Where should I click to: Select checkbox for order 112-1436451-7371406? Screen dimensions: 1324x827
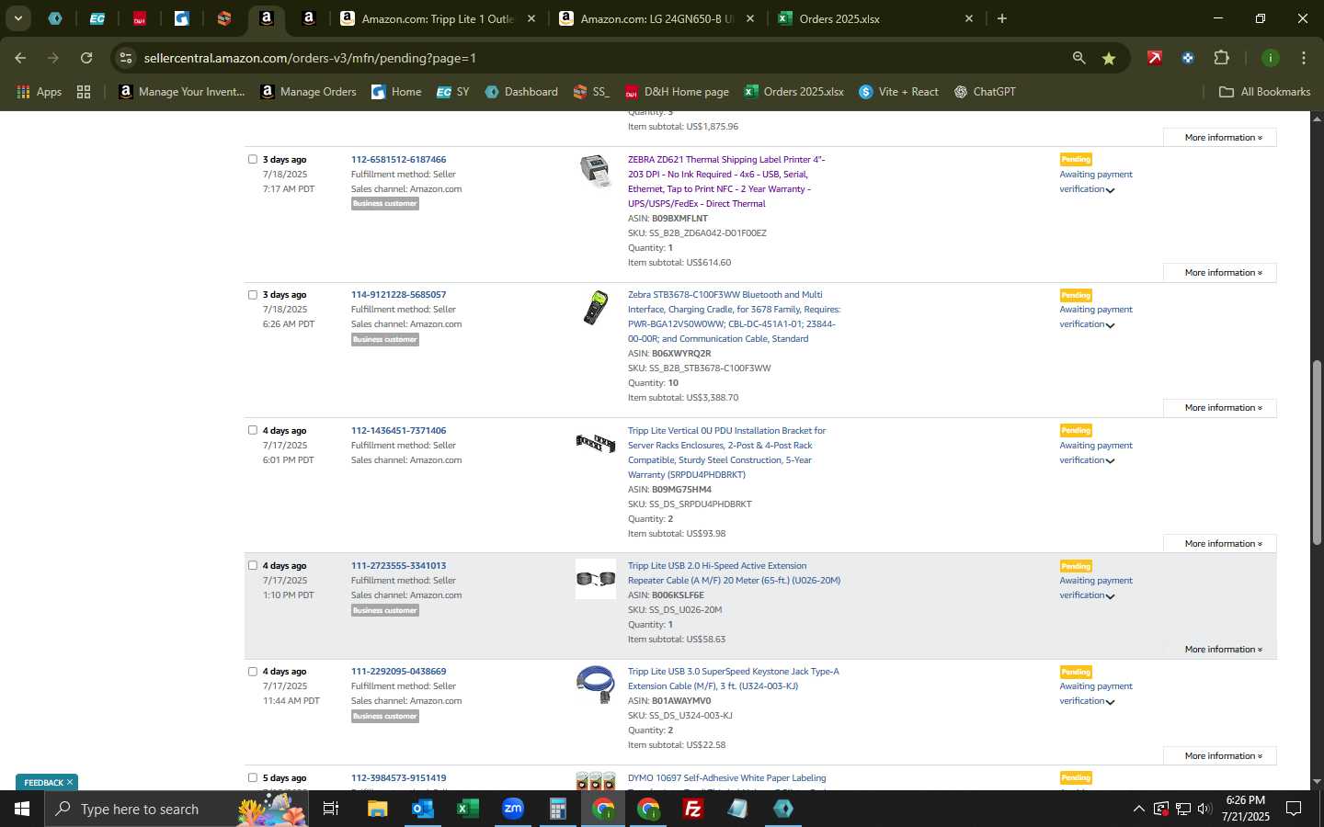[x=253, y=430]
